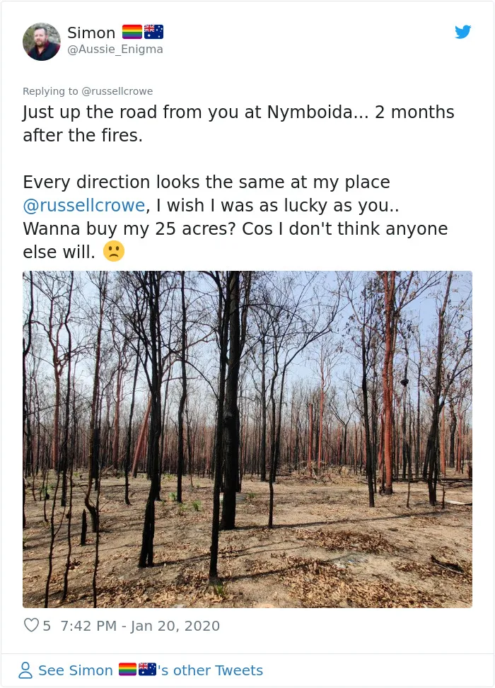The height and width of the screenshot is (688, 495).
Task: Click the Australian flag in the footer link
Action: [x=148, y=670]
